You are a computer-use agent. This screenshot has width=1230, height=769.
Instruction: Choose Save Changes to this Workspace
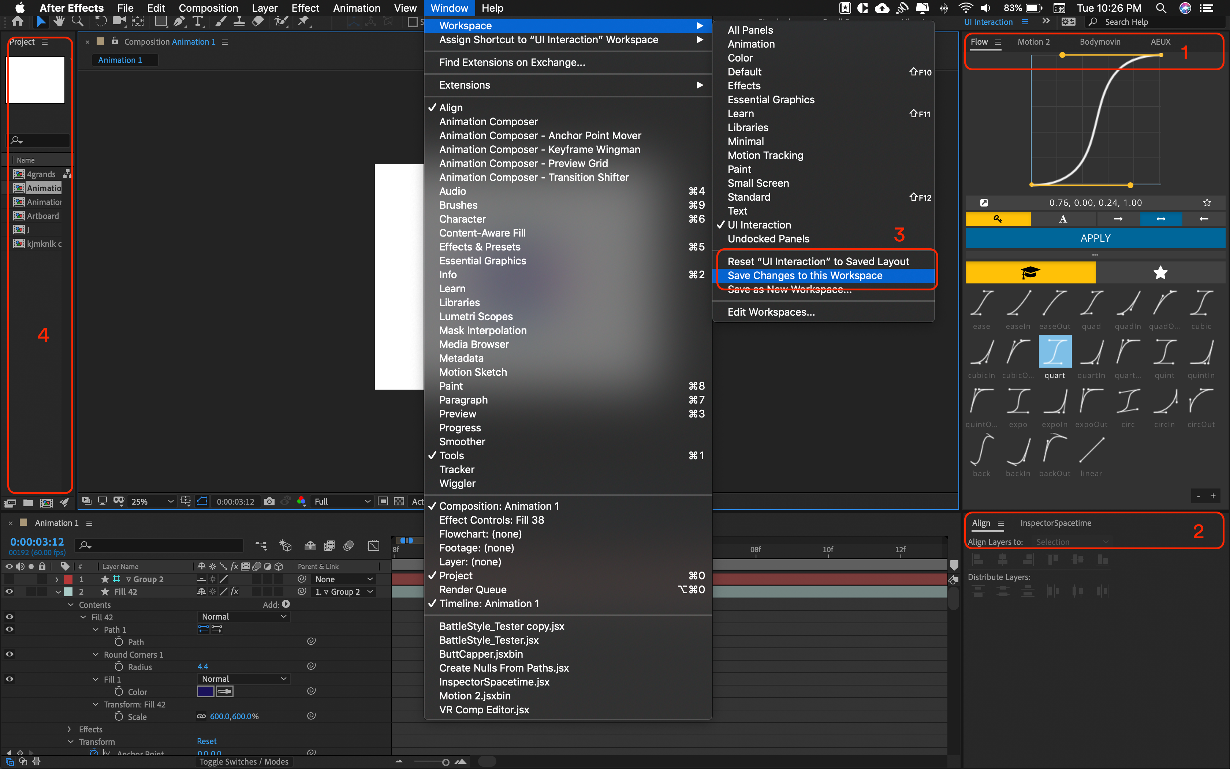tap(805, 275)
